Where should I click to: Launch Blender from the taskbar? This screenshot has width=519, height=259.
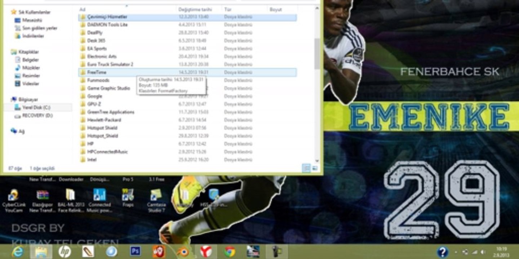182,251
